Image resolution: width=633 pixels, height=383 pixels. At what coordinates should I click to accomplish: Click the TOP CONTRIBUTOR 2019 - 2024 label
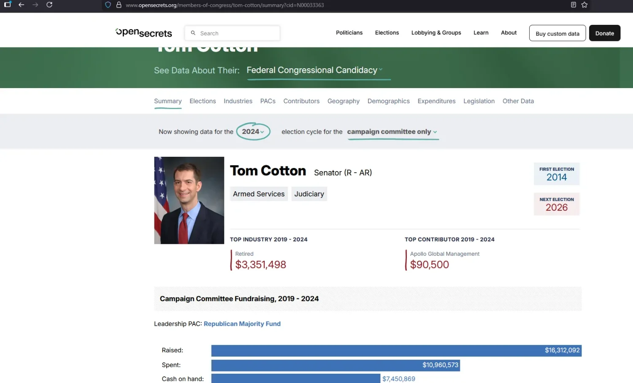coord(449,239)
